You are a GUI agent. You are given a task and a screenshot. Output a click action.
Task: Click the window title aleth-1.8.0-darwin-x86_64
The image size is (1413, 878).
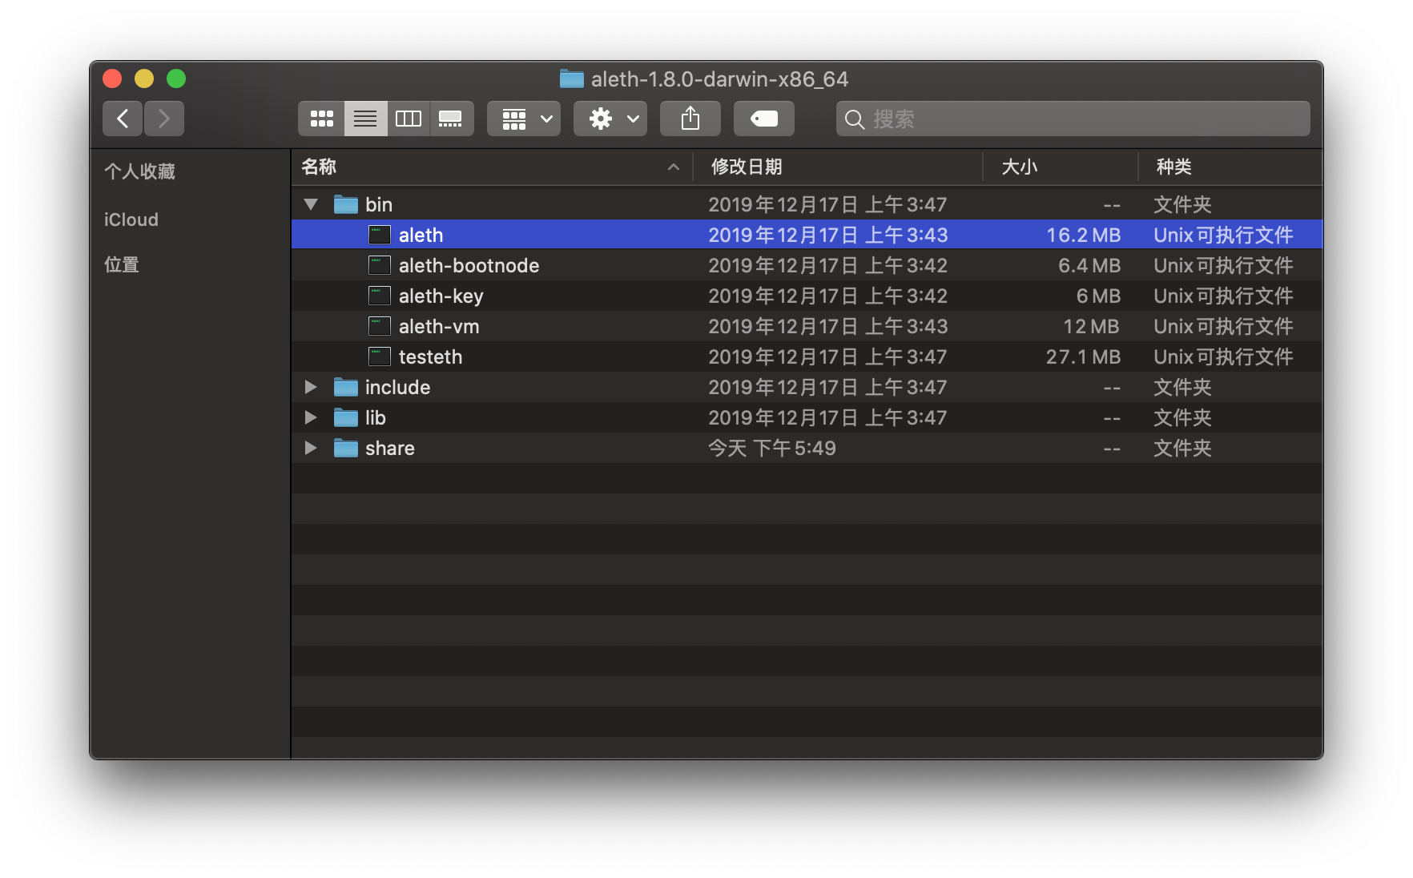coord(720,79)
